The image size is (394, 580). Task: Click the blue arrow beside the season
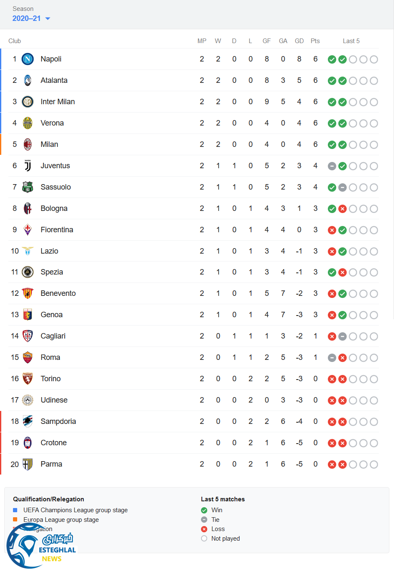click(x=48, y=18)
